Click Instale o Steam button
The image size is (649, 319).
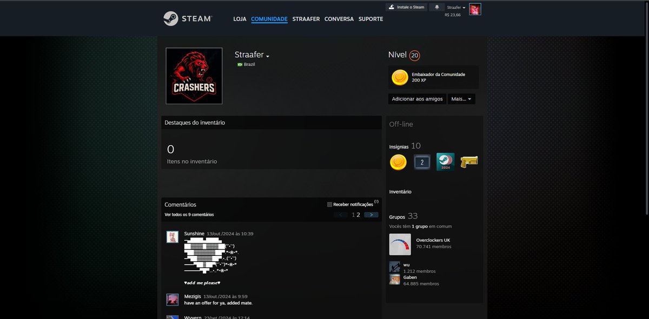(406, 7)
